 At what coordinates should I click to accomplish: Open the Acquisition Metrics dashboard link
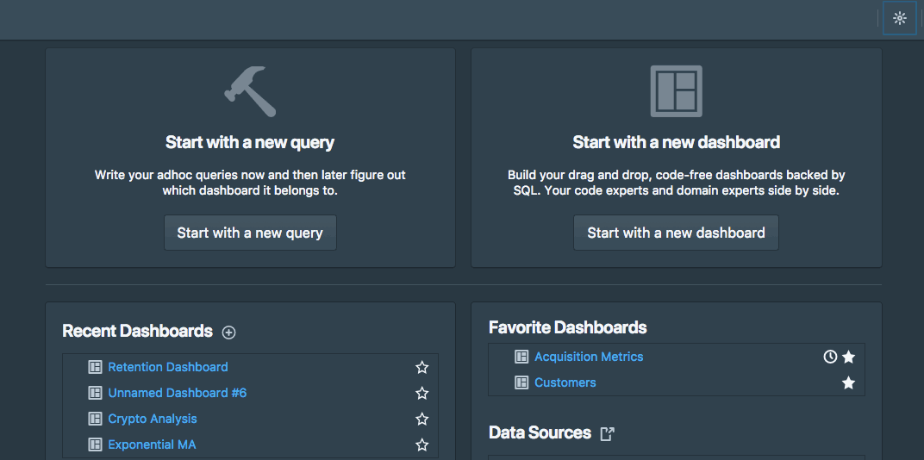pyautogui.click(x=589, y=357)
